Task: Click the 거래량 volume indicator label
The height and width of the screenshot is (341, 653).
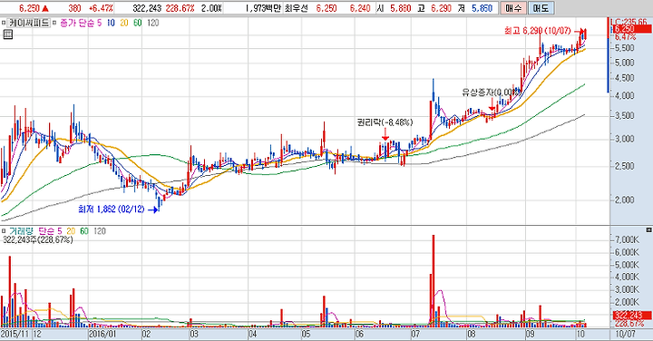Action: tap(22, 231)
